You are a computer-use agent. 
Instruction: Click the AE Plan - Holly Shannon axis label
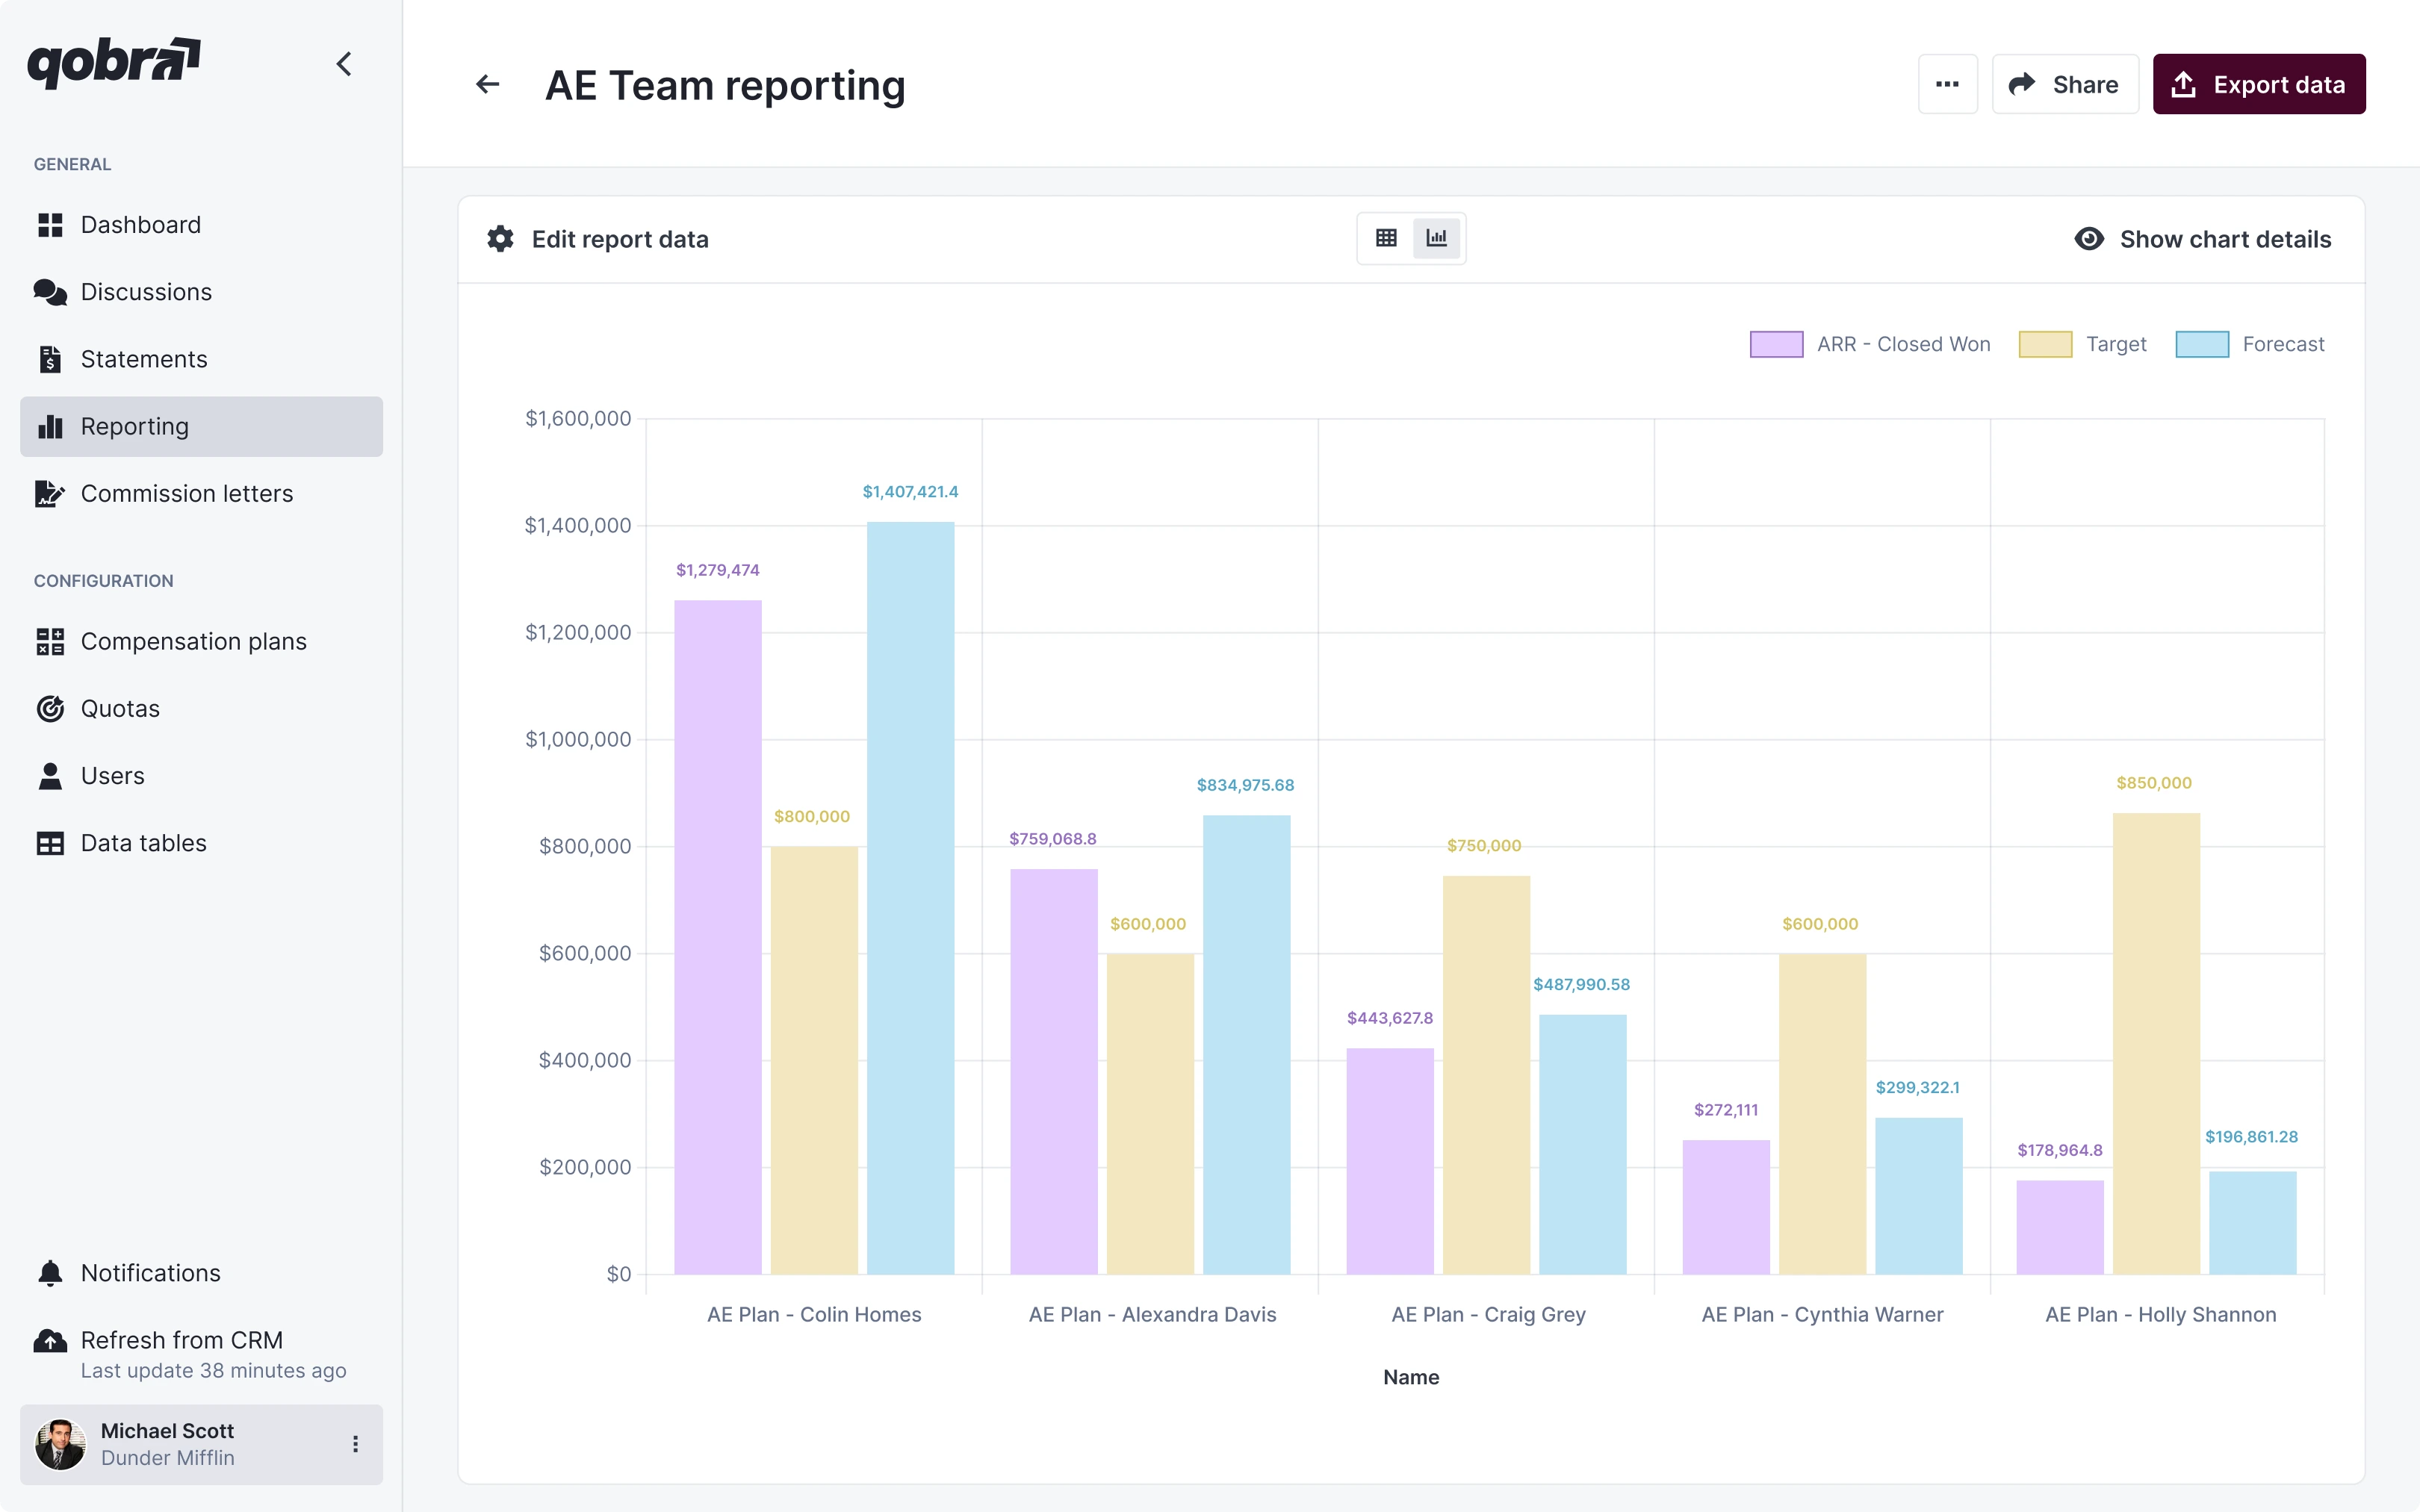[2160, 1315]
